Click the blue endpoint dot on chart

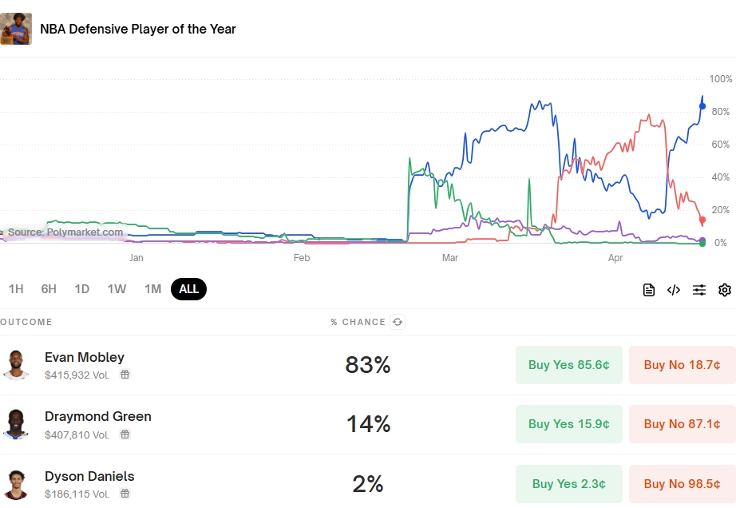coord(702,106)
